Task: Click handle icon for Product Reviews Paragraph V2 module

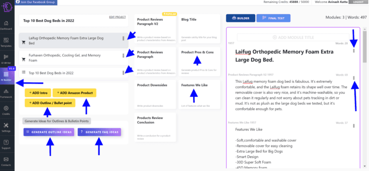Action: tap(354, 78)
